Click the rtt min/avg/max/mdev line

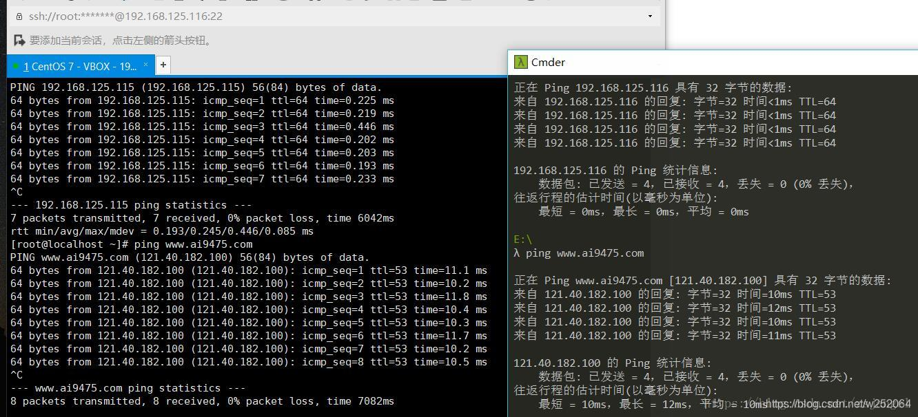coord(162,231)
